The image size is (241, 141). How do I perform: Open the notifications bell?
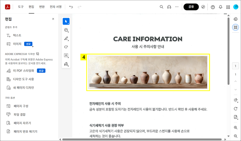point(220,7)
